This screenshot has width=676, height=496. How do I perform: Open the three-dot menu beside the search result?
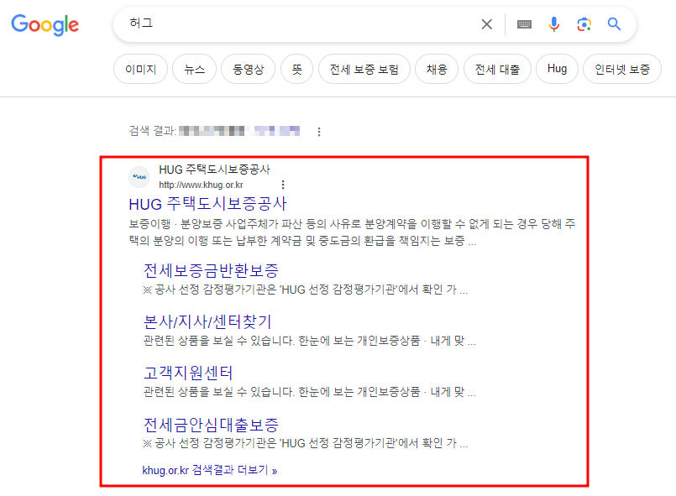(x=283, y=184)
